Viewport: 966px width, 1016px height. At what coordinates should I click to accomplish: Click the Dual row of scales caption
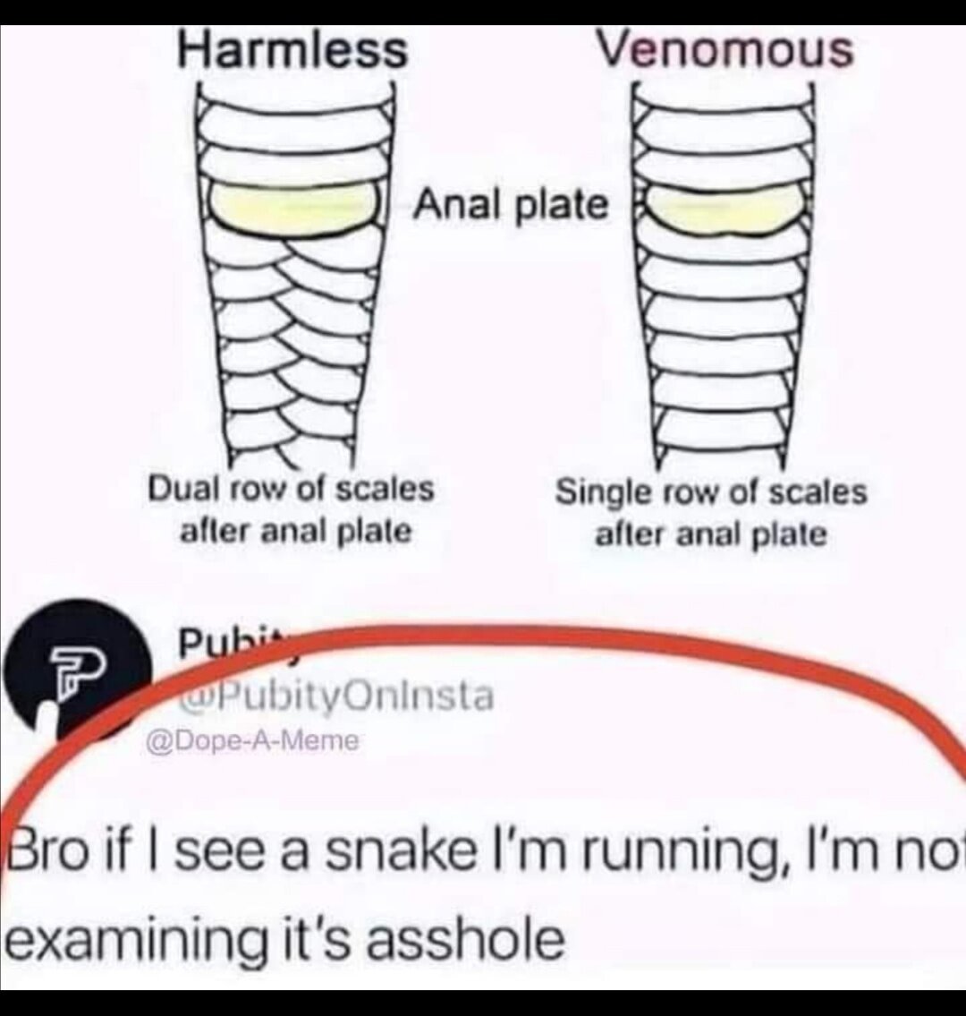(292, 510)
